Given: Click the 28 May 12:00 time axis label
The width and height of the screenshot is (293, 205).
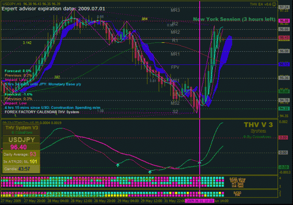Looking at the screenshot, I should pos(82,201).
